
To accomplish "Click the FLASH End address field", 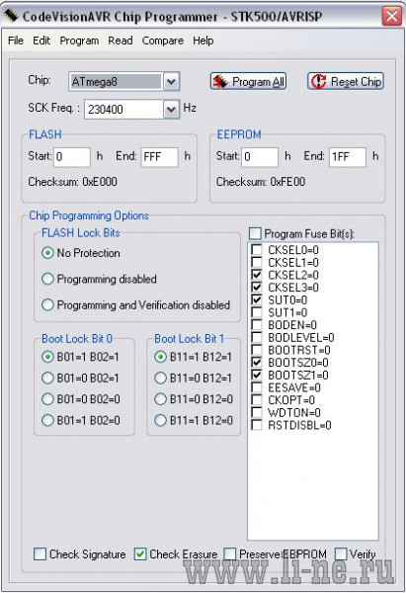I will 159,157.
